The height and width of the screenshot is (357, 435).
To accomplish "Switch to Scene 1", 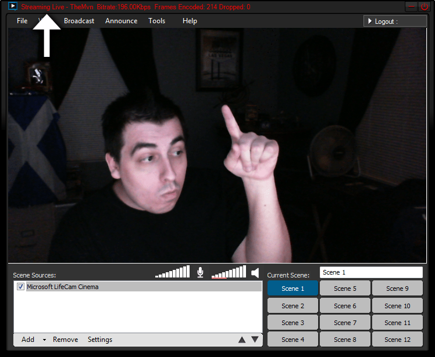I will coord(293,289).
